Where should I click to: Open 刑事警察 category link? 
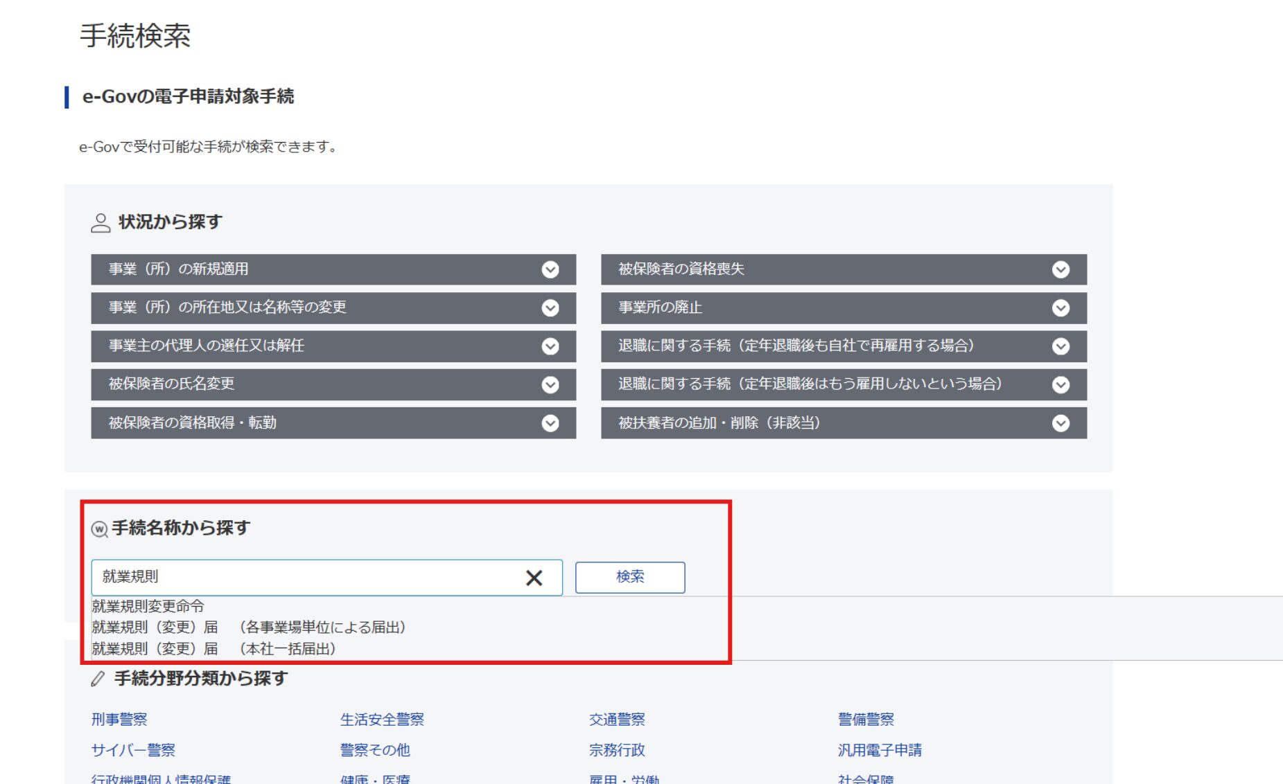coord(119,720)
